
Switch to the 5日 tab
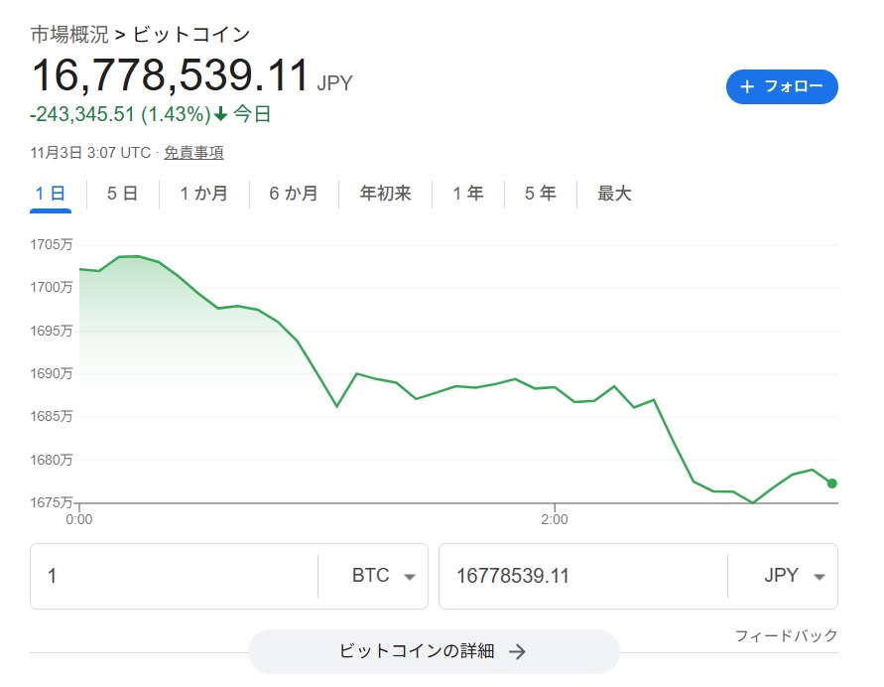[122, 194]
